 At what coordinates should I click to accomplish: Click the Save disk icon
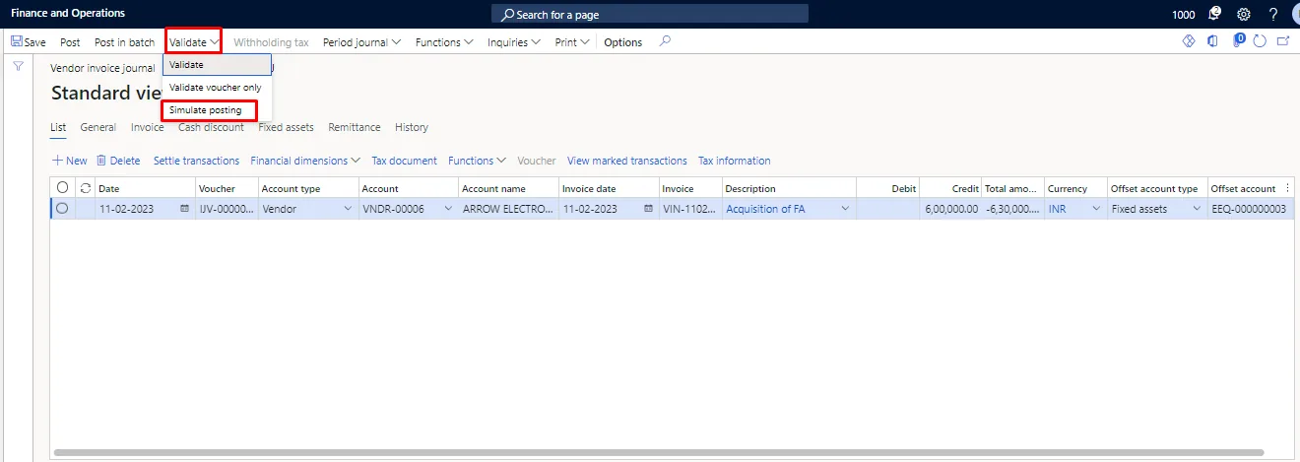[17, 42]
